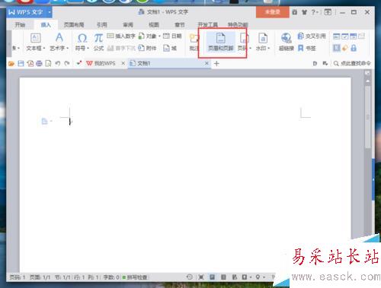This screenshot has width=381, height=288.
Task: Expand the Watermark (水印) dropdown arrow
Action: click(269, 48)
